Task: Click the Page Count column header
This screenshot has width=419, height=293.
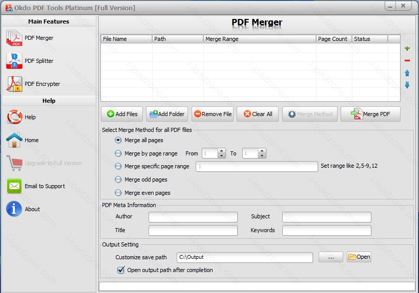Action: 334,39
